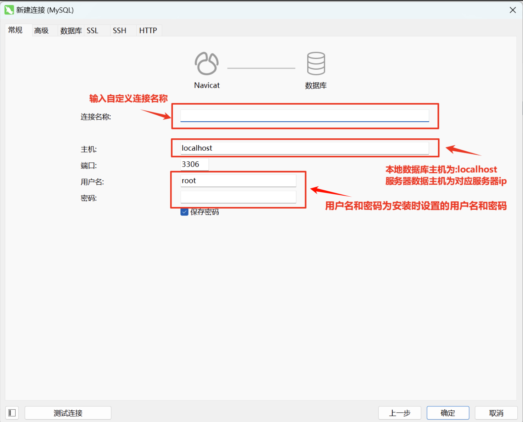Screen dimensions: 523x422
Task: Open the 数据库 tab
Action: pos(71,30)
